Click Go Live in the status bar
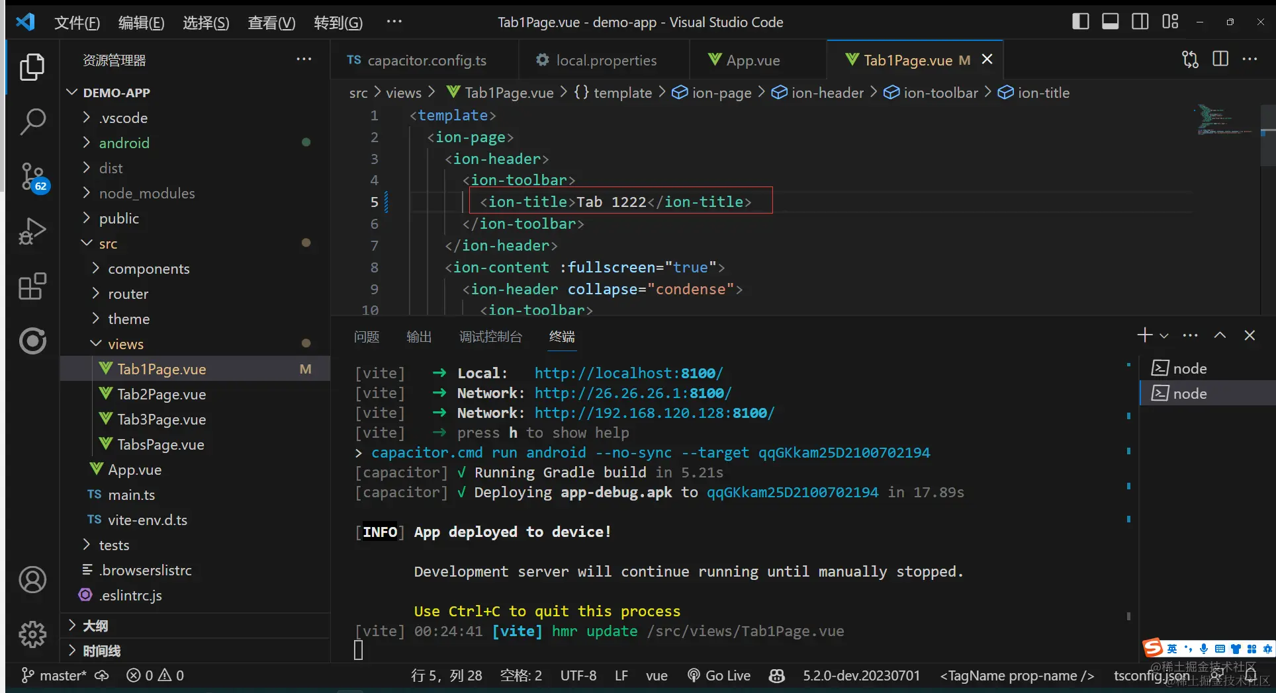 click(719, 675)
